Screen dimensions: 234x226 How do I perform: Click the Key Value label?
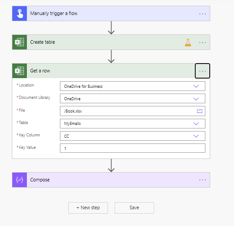[27, 147]
